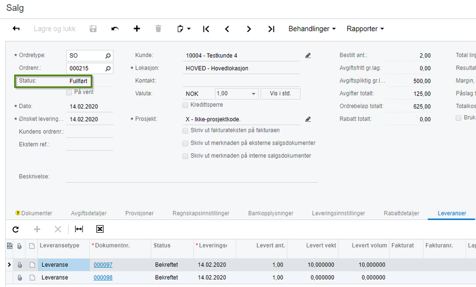Switch to the Bankopplysninger tab
This screenshot has height=287, width=476.
coord(271,213)
